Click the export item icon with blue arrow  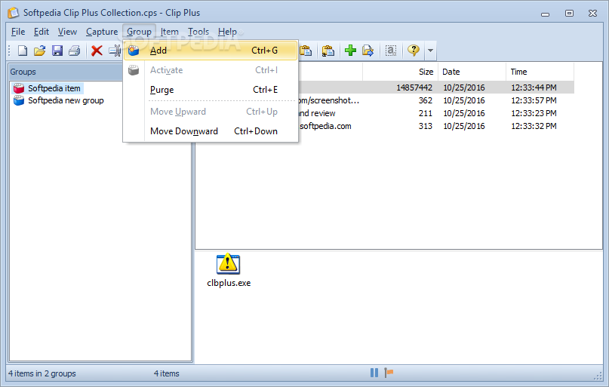[368, 51]
